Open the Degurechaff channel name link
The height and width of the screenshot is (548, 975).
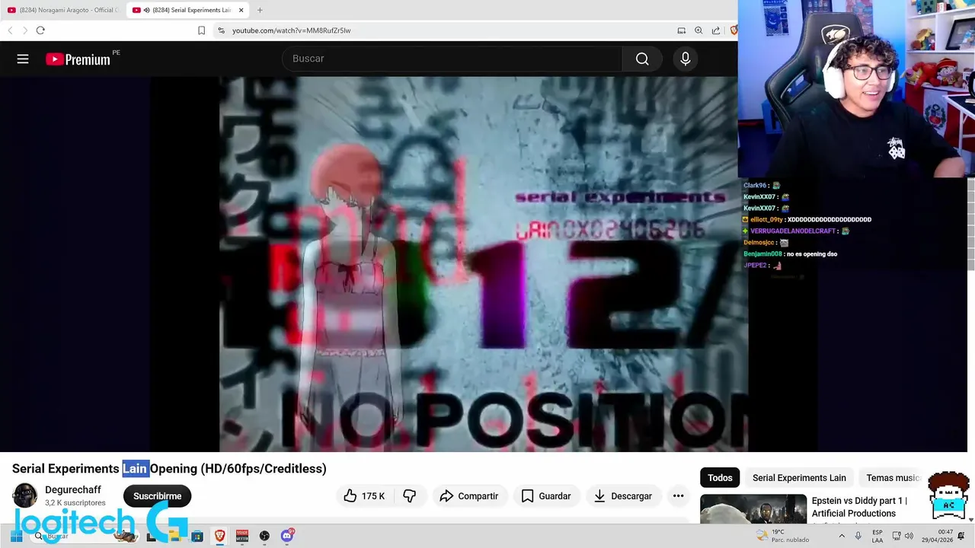[73, 490]
